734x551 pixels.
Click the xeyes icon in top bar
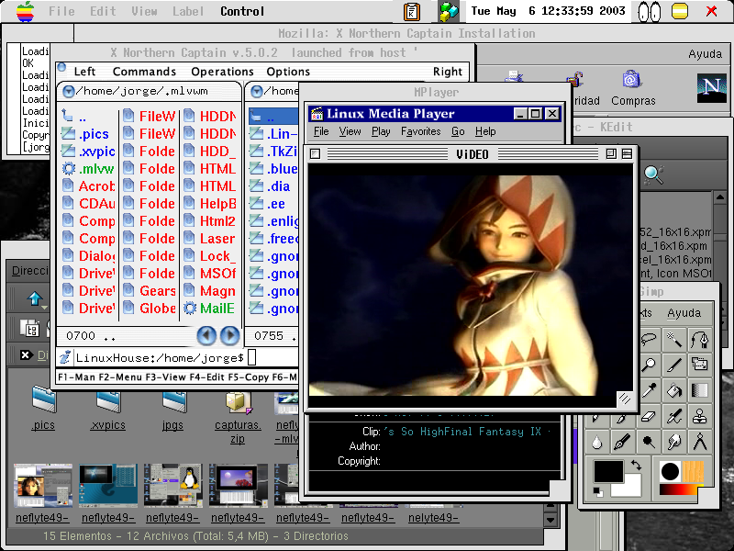coord(650,12)
